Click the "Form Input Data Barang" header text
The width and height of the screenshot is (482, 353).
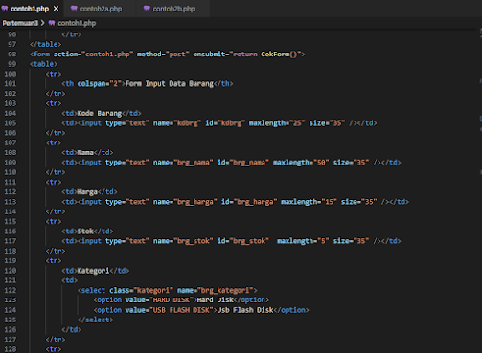pos(170,84)
